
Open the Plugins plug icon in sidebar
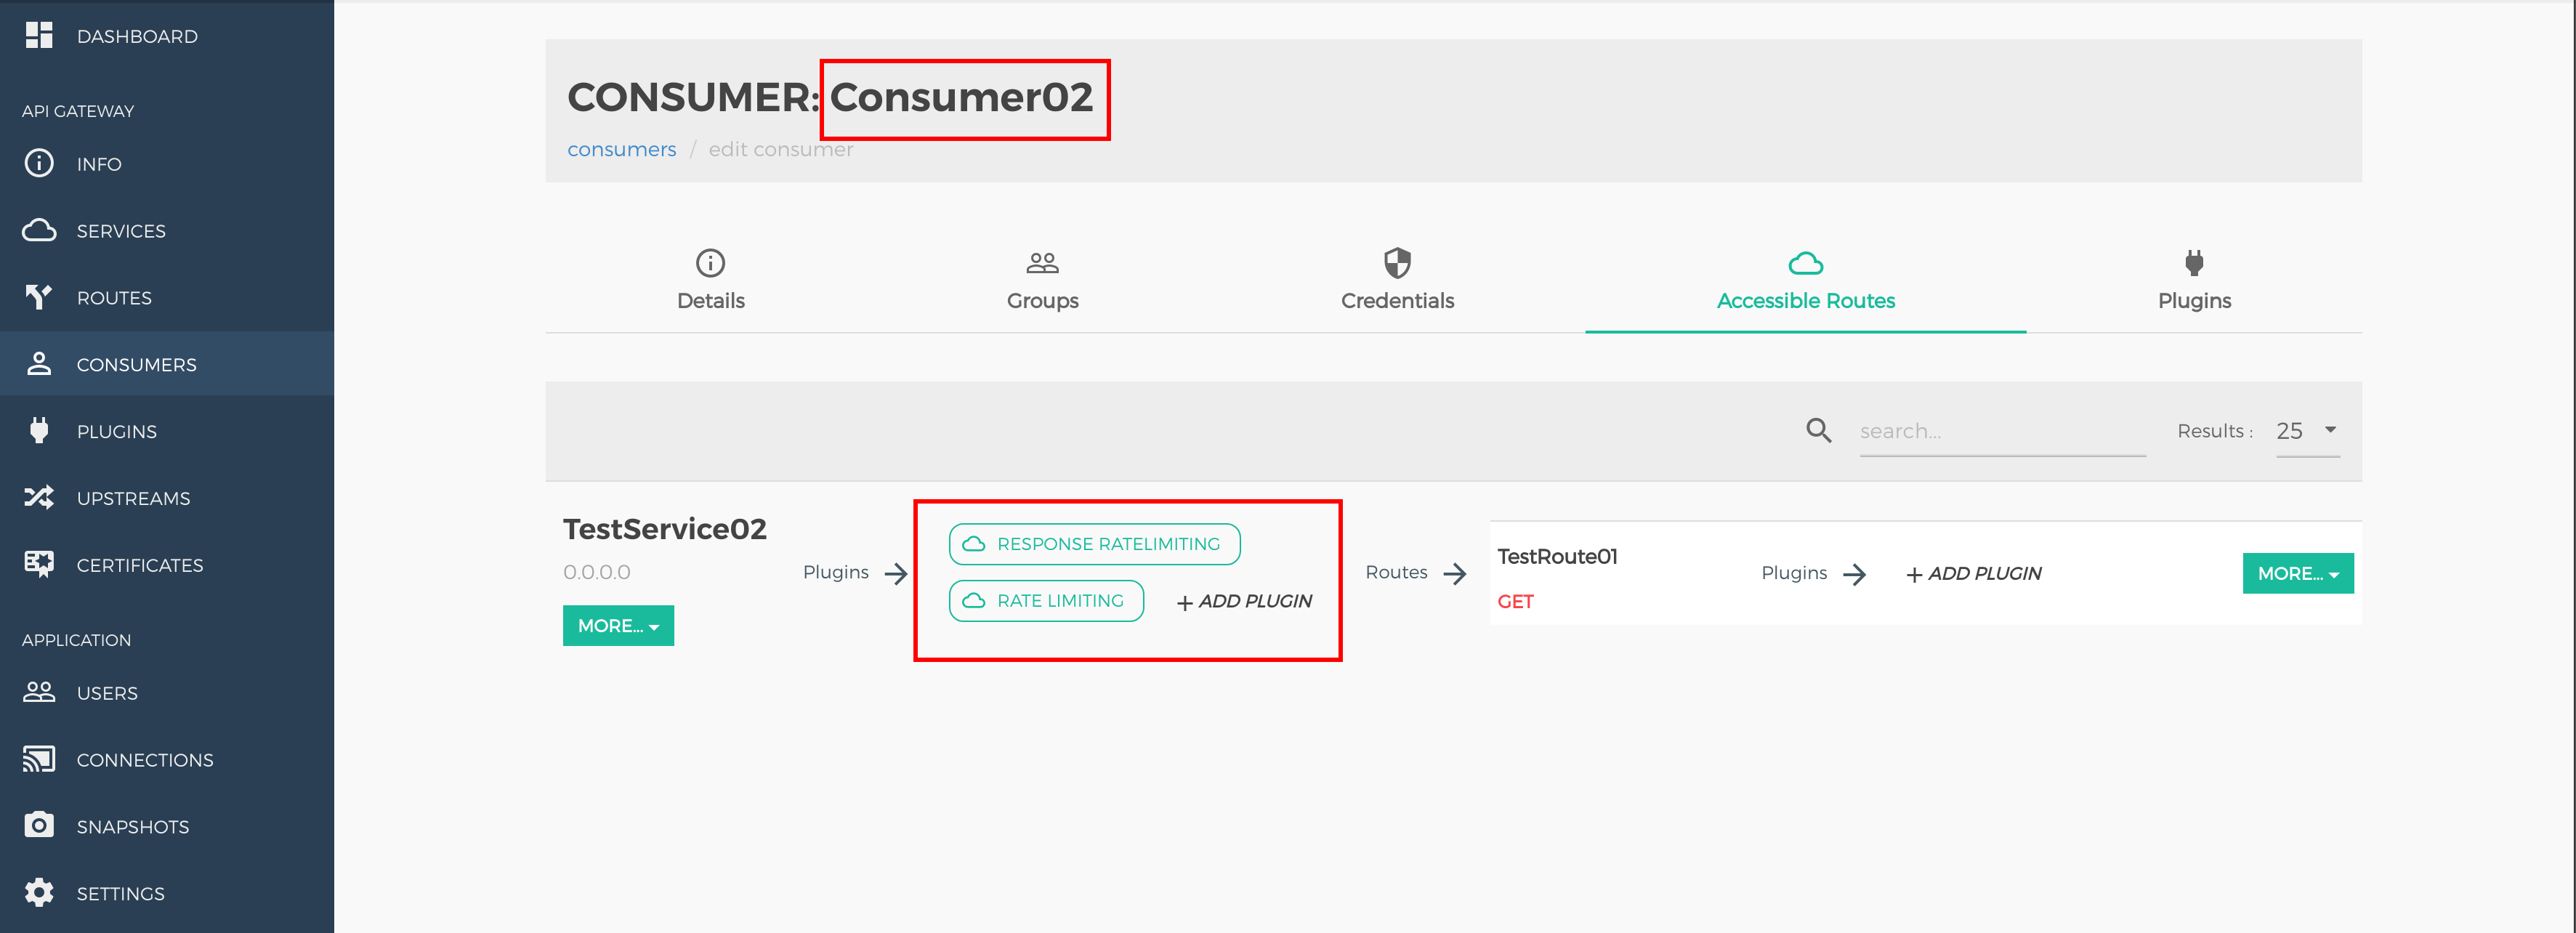point(39,430)
